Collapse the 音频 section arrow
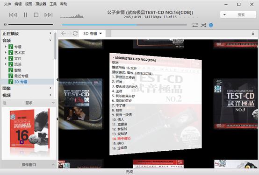This screenshot has width=259, height=175. click(50, 40)
